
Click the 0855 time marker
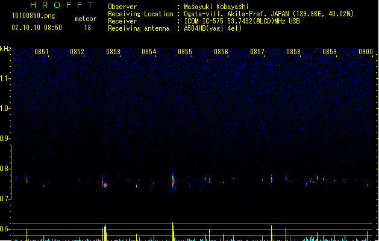[185, 52]
